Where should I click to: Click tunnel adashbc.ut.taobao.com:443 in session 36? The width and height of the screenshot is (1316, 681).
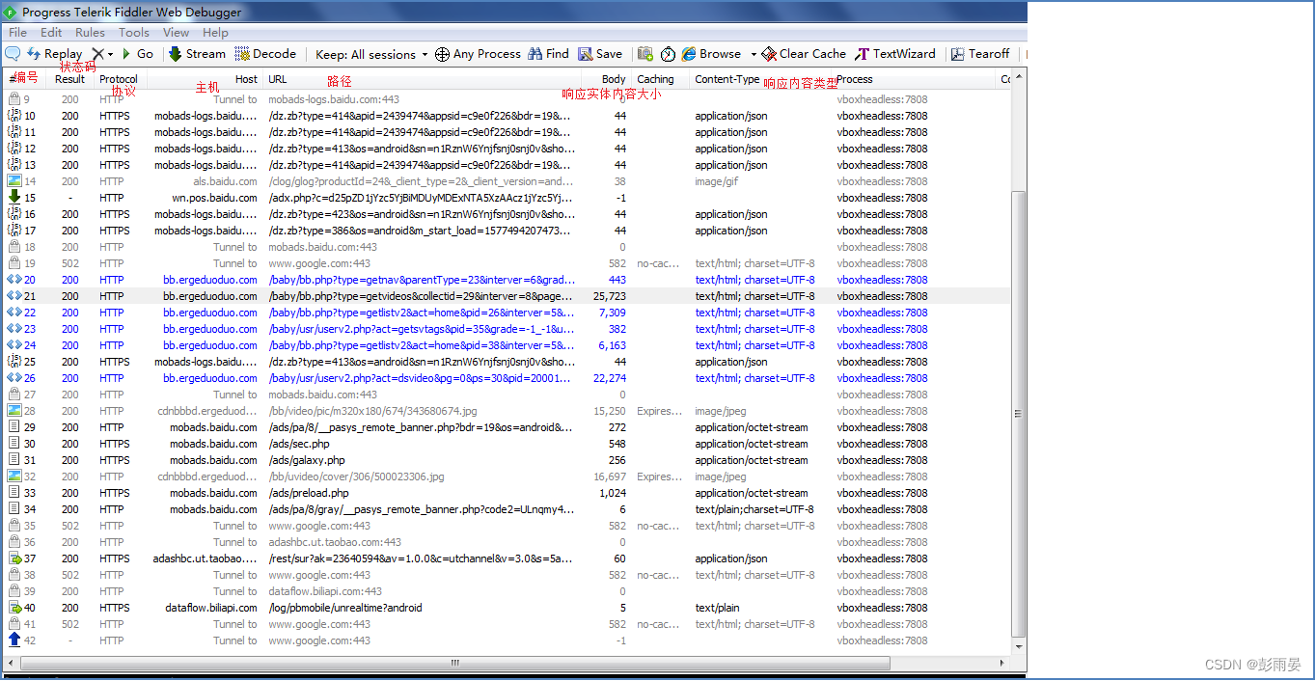(x=335, y=542)
